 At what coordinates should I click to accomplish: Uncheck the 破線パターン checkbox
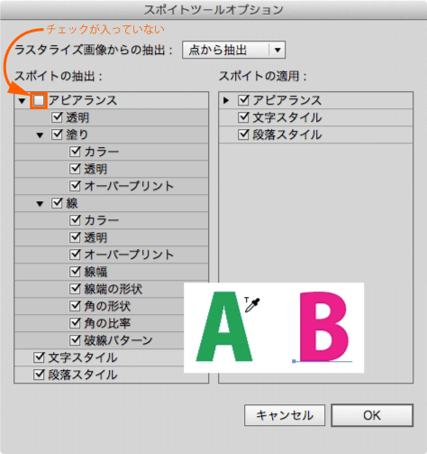(75, 340)
